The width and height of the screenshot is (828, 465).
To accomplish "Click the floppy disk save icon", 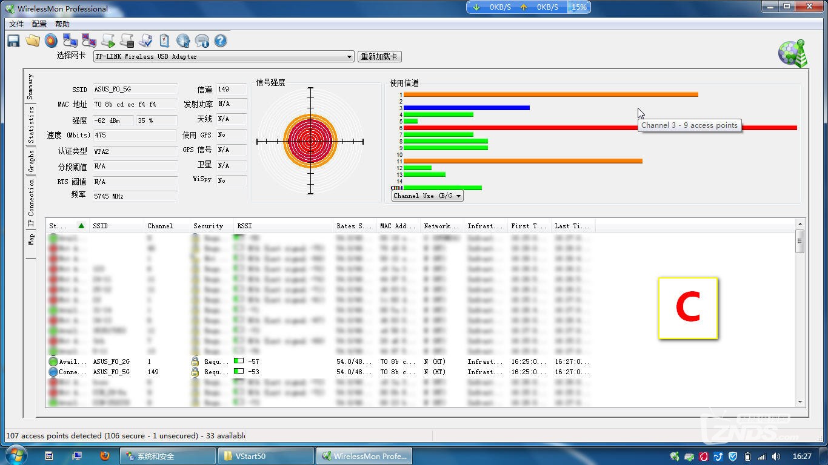I will tap(13, 41).
